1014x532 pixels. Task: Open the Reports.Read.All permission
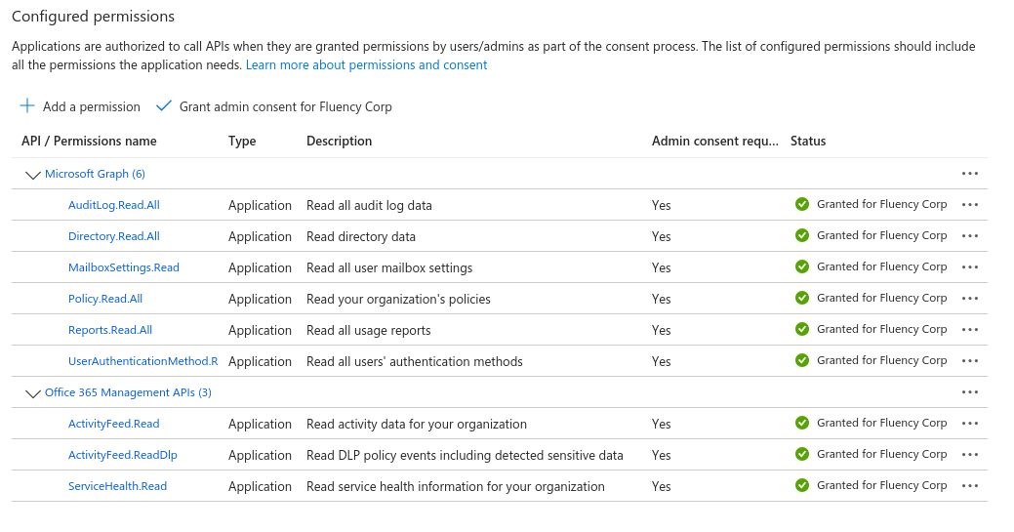pyautogui.click(x=110, y=329)
